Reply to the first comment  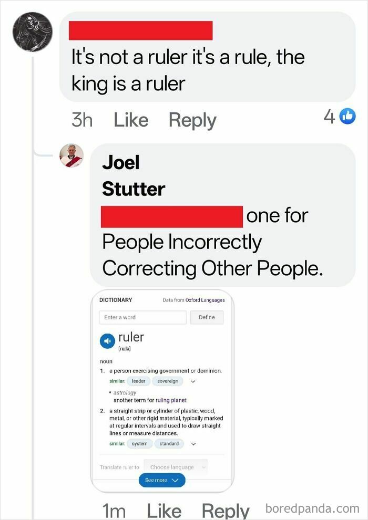coord(192,119)
